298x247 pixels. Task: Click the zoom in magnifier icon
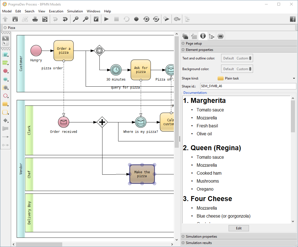click(75, 19)
